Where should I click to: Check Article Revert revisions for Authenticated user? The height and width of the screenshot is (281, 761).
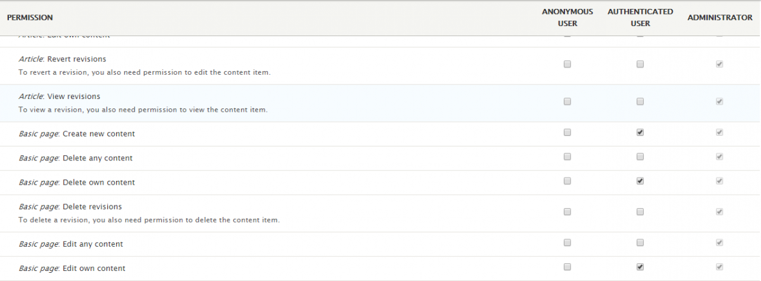point(641,64)
